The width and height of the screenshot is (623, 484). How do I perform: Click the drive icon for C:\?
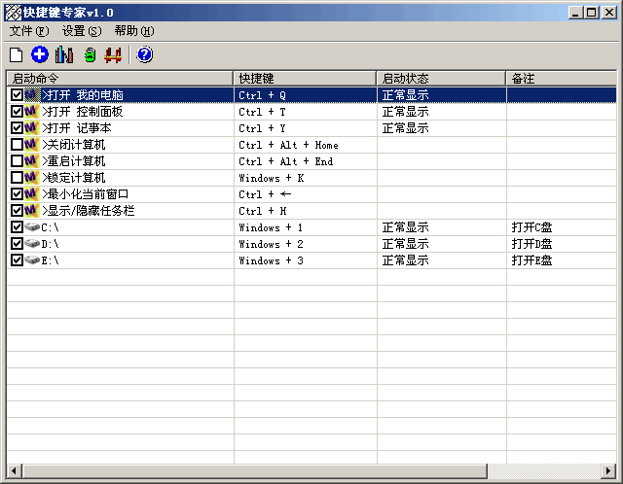32,227
